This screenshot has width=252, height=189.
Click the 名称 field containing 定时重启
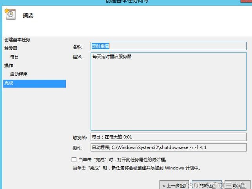169,46
